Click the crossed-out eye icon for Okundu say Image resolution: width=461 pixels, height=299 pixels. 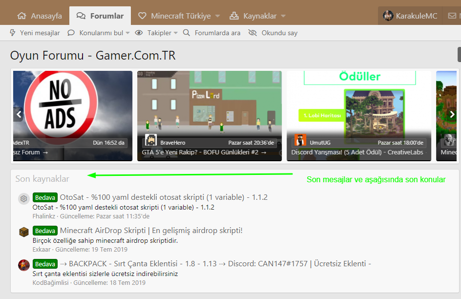(x=252, y=33)
